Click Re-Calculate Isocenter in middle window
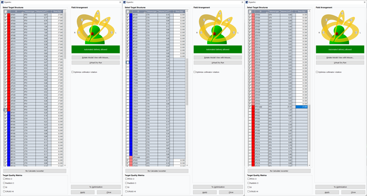367x196 pixels. (x=157, y=171)
